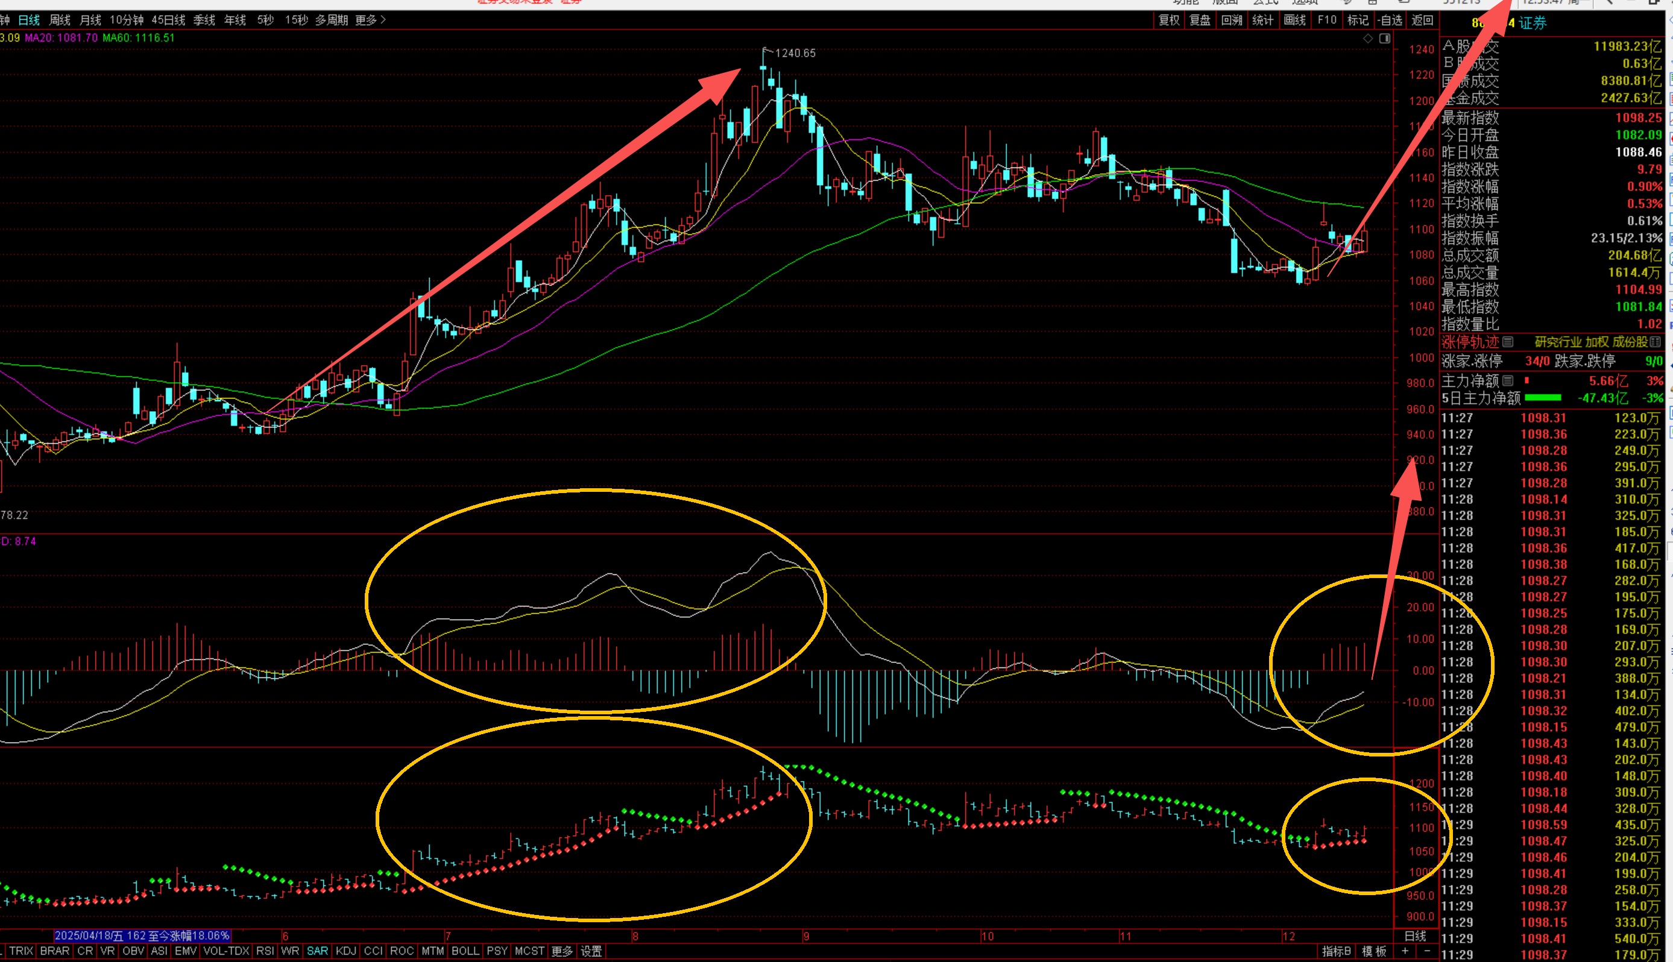
Task: Click the diamond marker icon above chart
Action: (1368, 39)
